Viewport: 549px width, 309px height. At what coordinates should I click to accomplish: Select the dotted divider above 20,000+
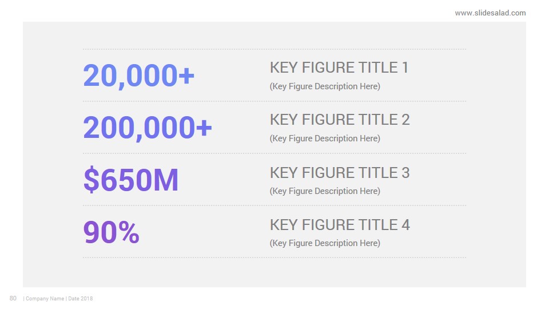[x=274, y=49]
